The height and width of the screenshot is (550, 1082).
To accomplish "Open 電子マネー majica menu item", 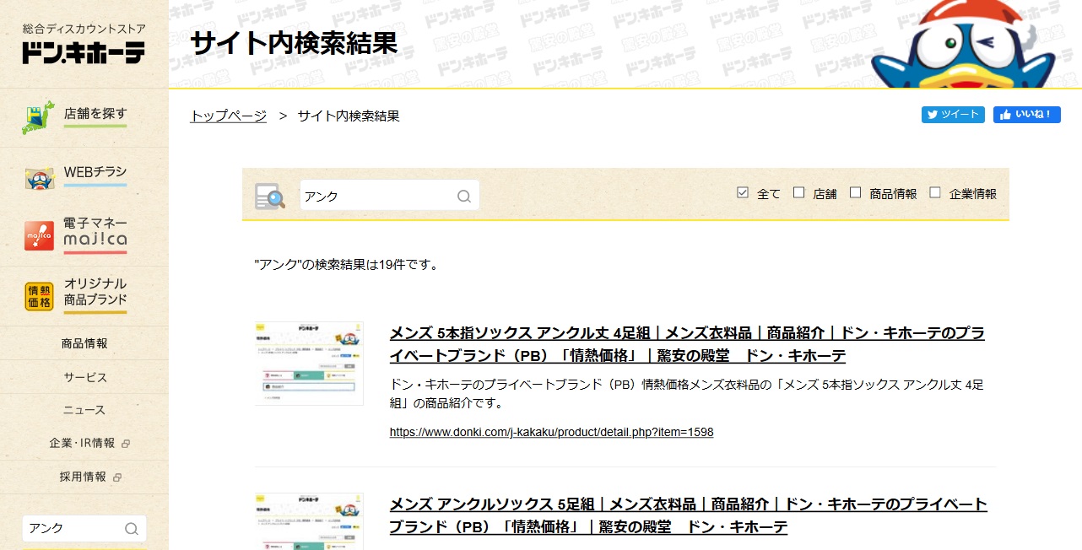I will 84,236.
